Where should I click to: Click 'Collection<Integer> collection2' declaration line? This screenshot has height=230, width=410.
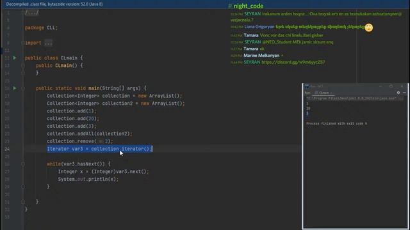[x=116, y=103]
